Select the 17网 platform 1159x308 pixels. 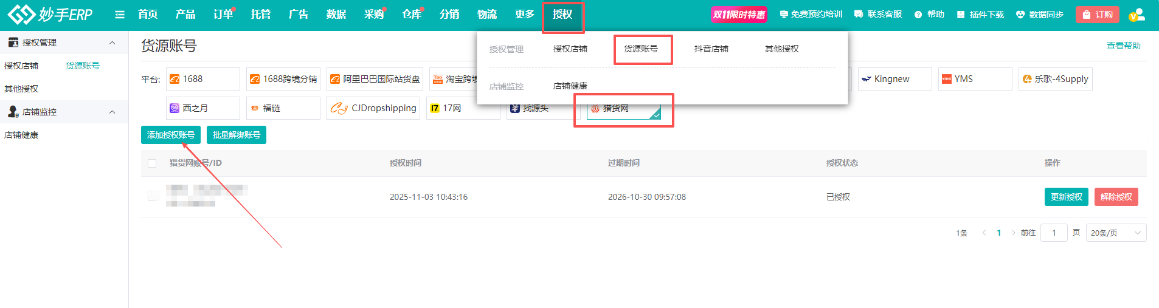click(463, 108)
